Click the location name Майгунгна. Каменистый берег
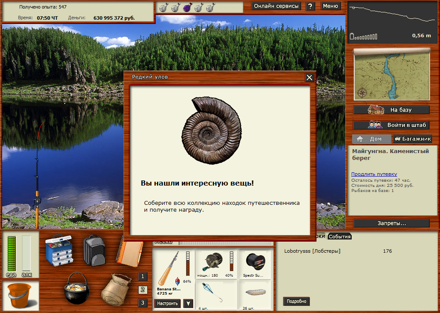 pyautogui.click(x=390, y=154)
